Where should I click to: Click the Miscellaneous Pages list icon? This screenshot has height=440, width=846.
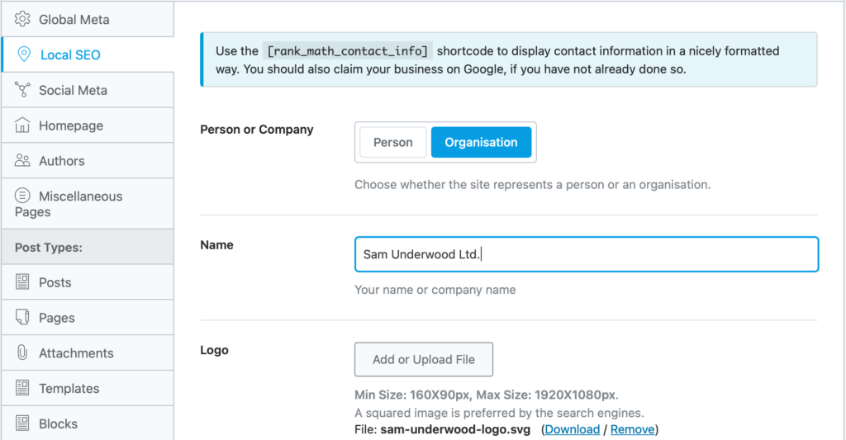tap(22, 195)
